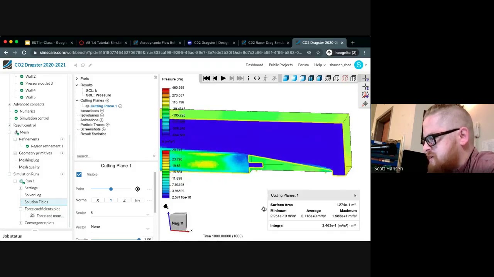Expand Result control in simulation tree

tap(9, 125)
